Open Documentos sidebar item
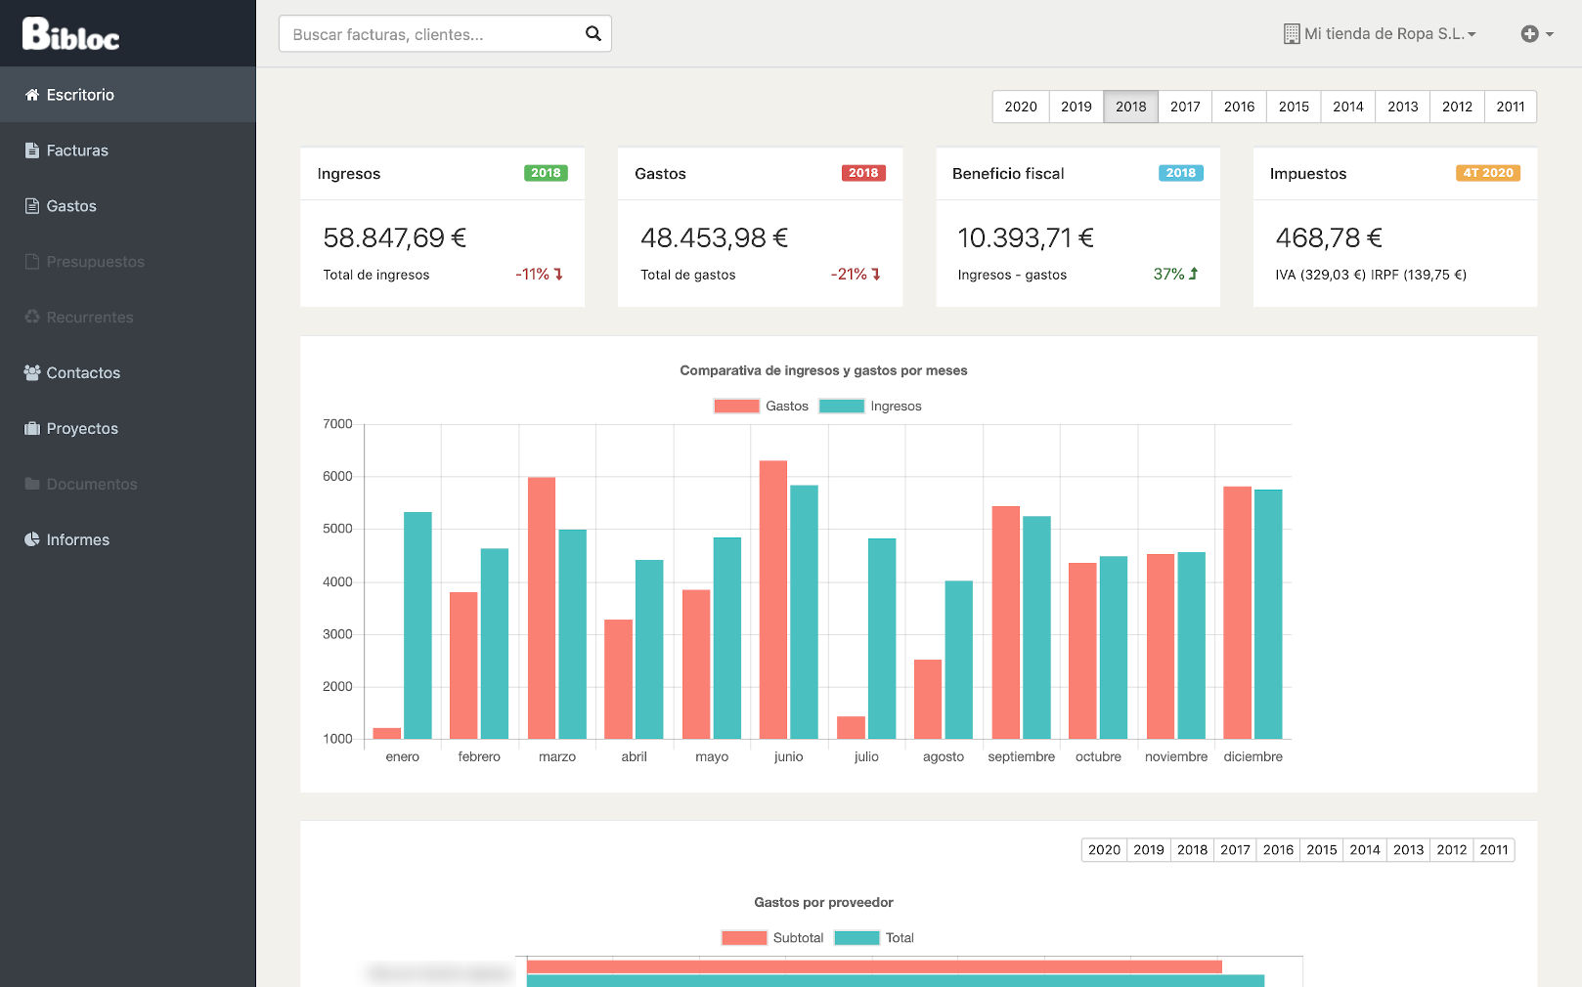The width and height of the screenshot is (1582, 987). pyautogui.click(x=127, y=484)
